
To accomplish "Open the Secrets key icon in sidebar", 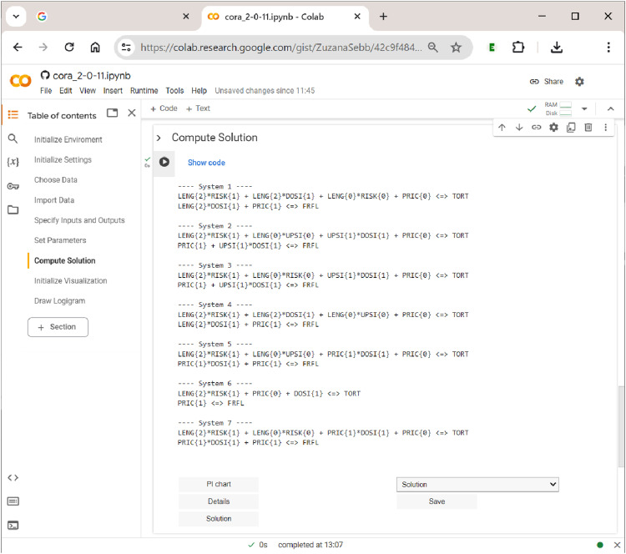I will [x=13, y=186].
